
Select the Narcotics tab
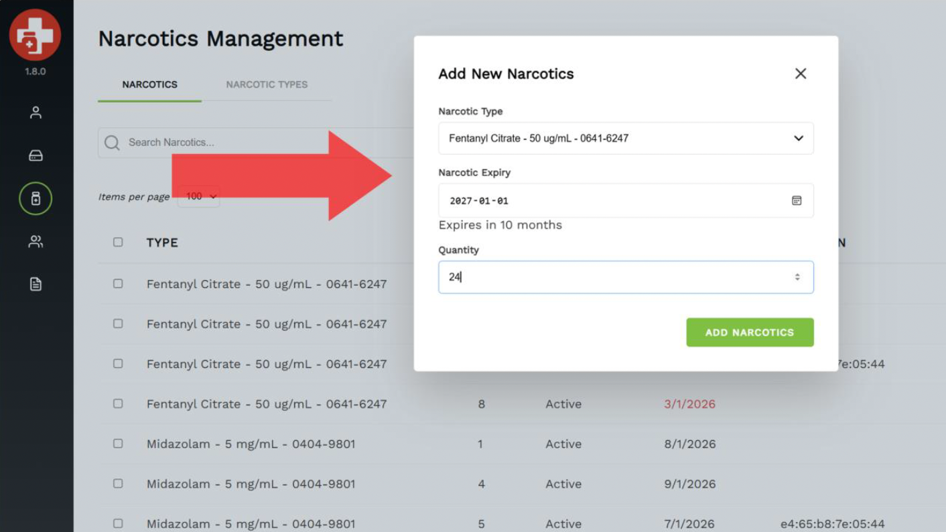coord(149,84)
